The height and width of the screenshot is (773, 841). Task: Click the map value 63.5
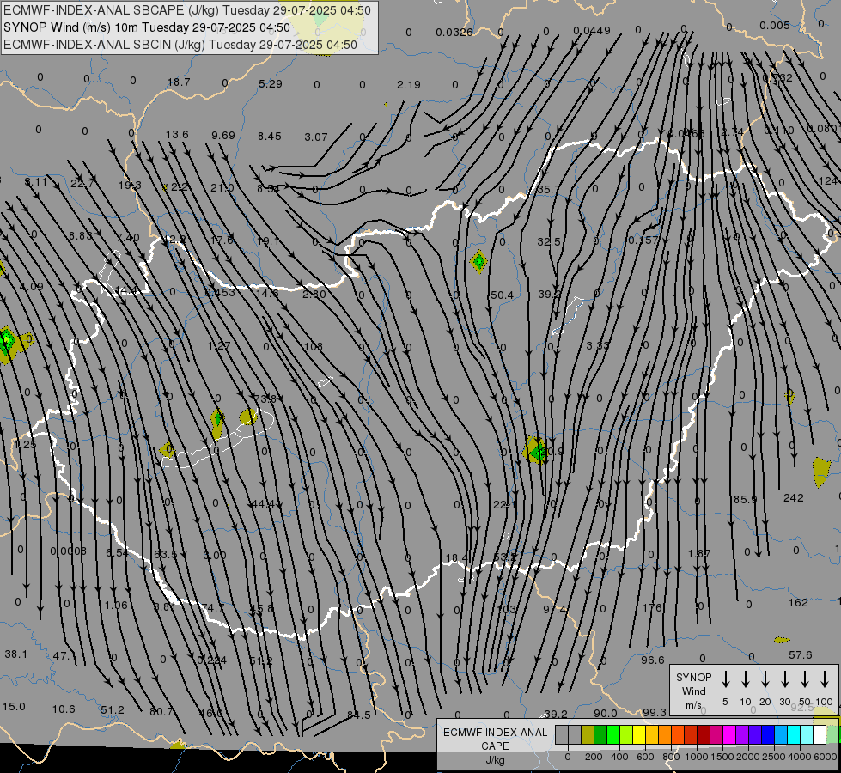165,555
